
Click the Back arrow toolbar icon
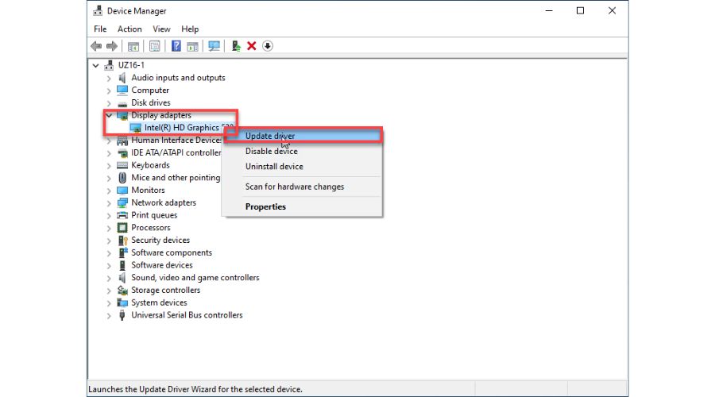96,46
